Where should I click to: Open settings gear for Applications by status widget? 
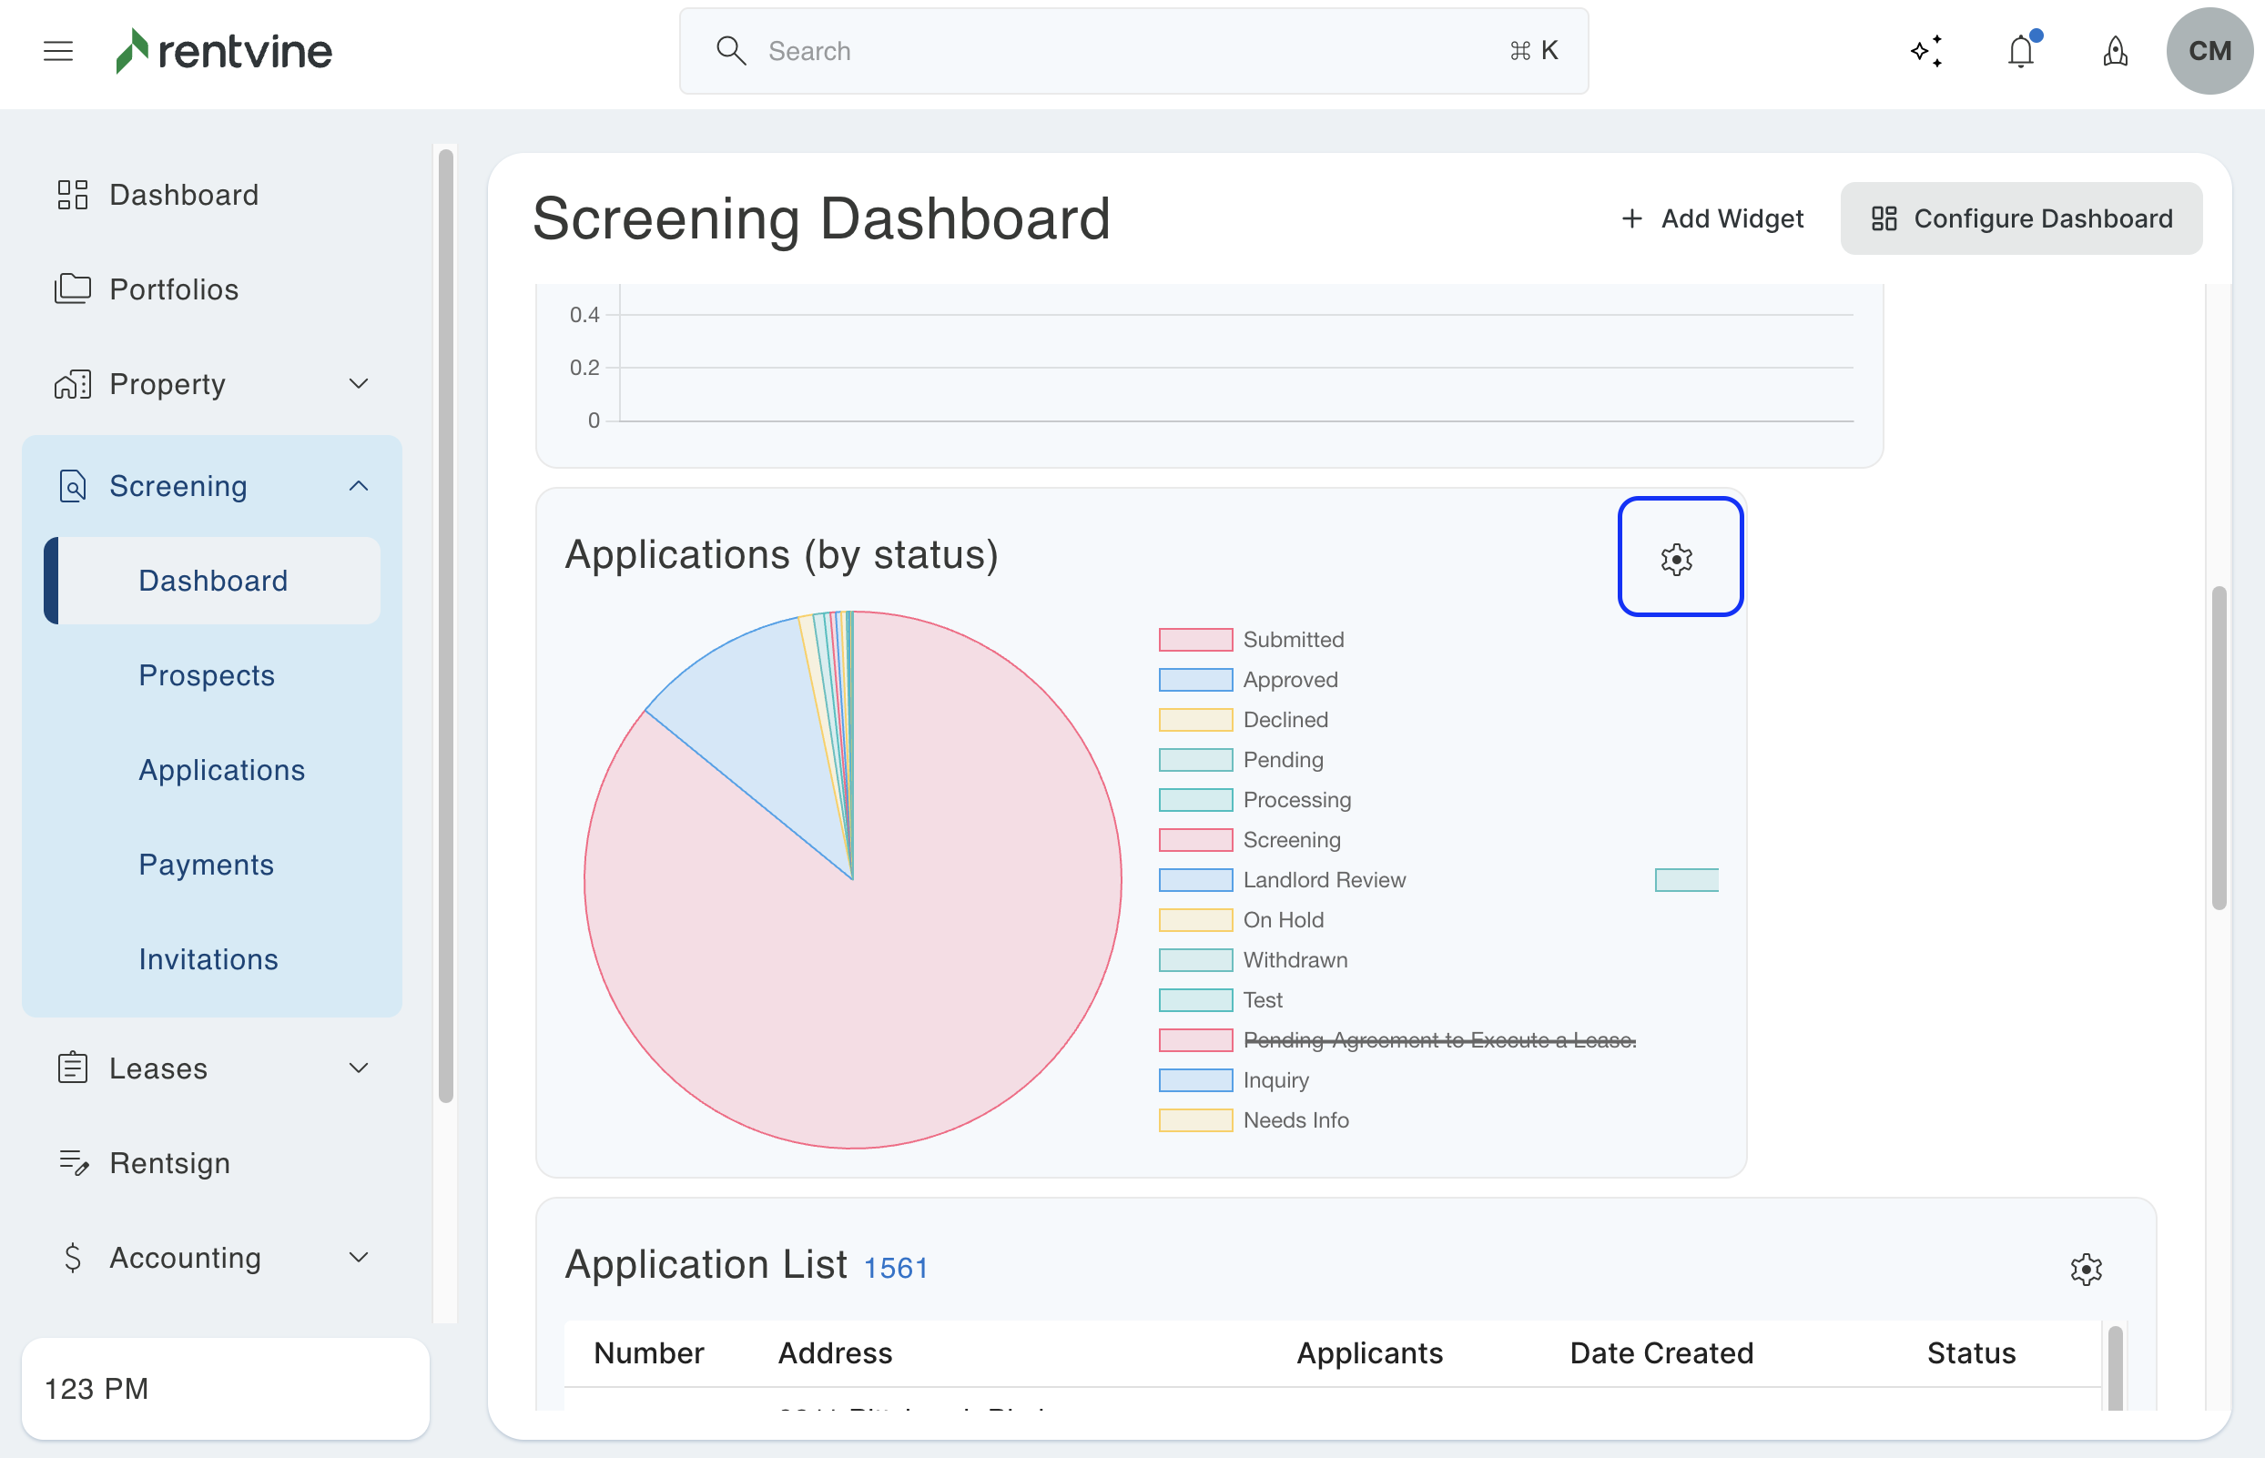tap(1677, 559)
